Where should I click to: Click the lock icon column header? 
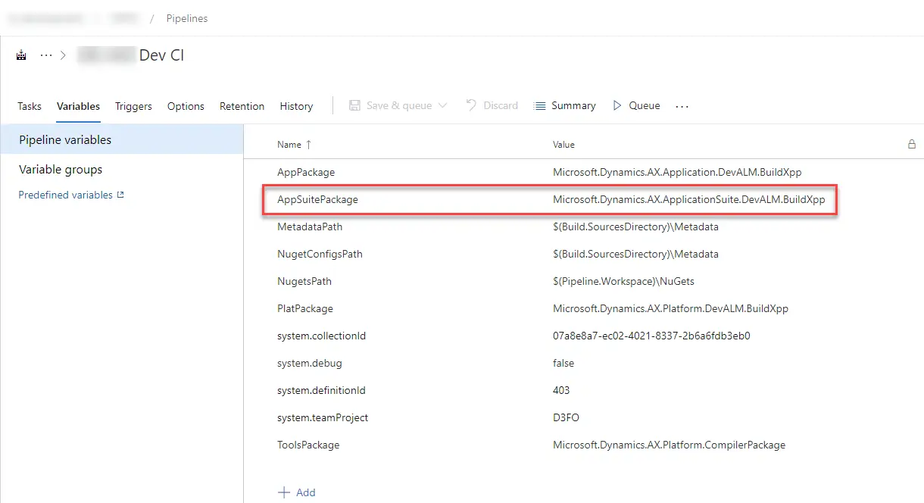tap(912, 144)
